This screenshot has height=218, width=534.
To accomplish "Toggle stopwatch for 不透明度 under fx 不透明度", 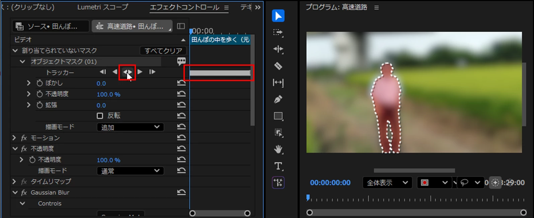I will click(x=32, y=160).
